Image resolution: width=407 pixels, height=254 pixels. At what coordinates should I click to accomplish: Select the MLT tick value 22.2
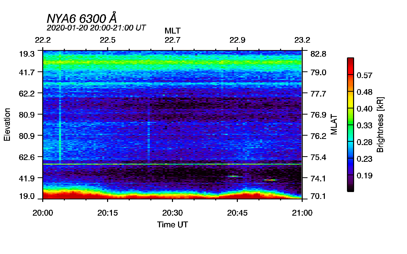coord(43,40)
